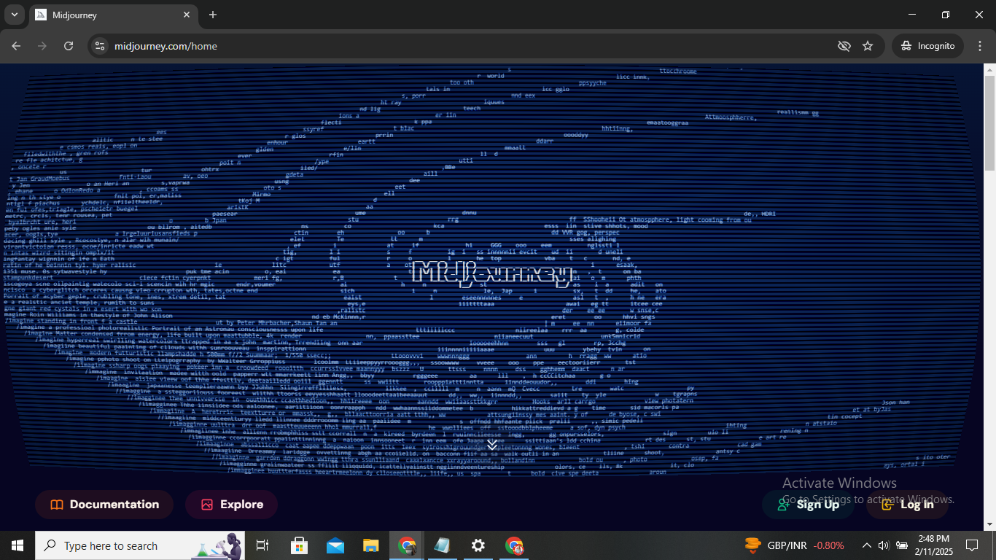Open the tab search dropdown arrow

tap(15, 15)
